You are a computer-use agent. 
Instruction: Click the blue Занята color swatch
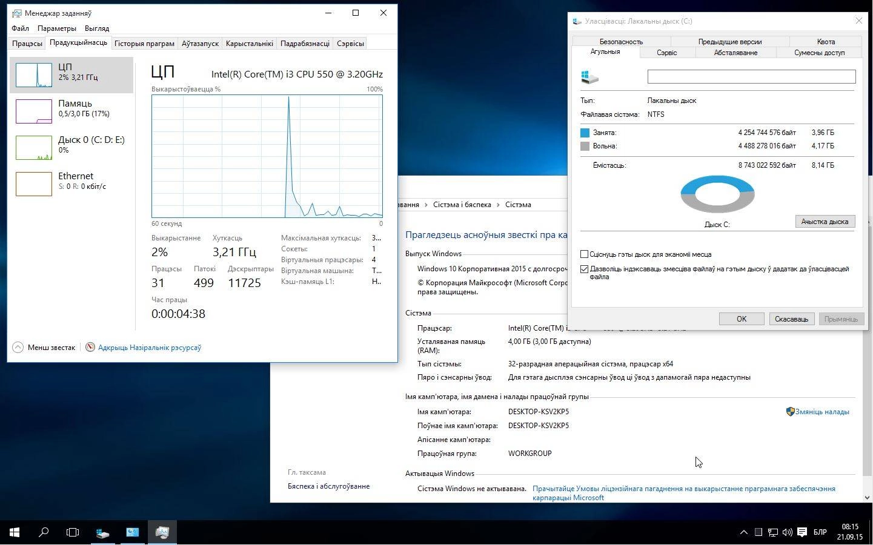(x=585, y=133)
